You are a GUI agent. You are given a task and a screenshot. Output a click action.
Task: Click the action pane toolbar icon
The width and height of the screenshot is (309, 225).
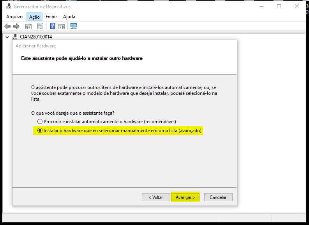coord(62,26)
